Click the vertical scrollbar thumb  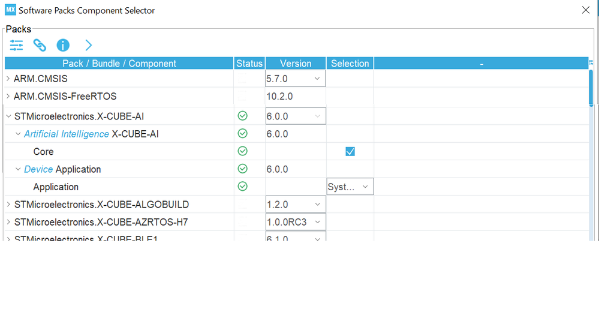click(591, 87)
